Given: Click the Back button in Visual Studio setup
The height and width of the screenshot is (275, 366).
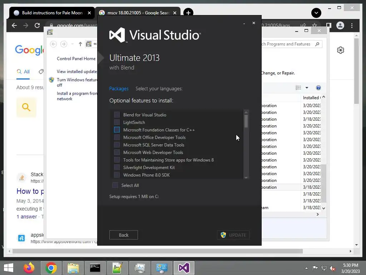Looking at the screenshot, I should [123, 235].
